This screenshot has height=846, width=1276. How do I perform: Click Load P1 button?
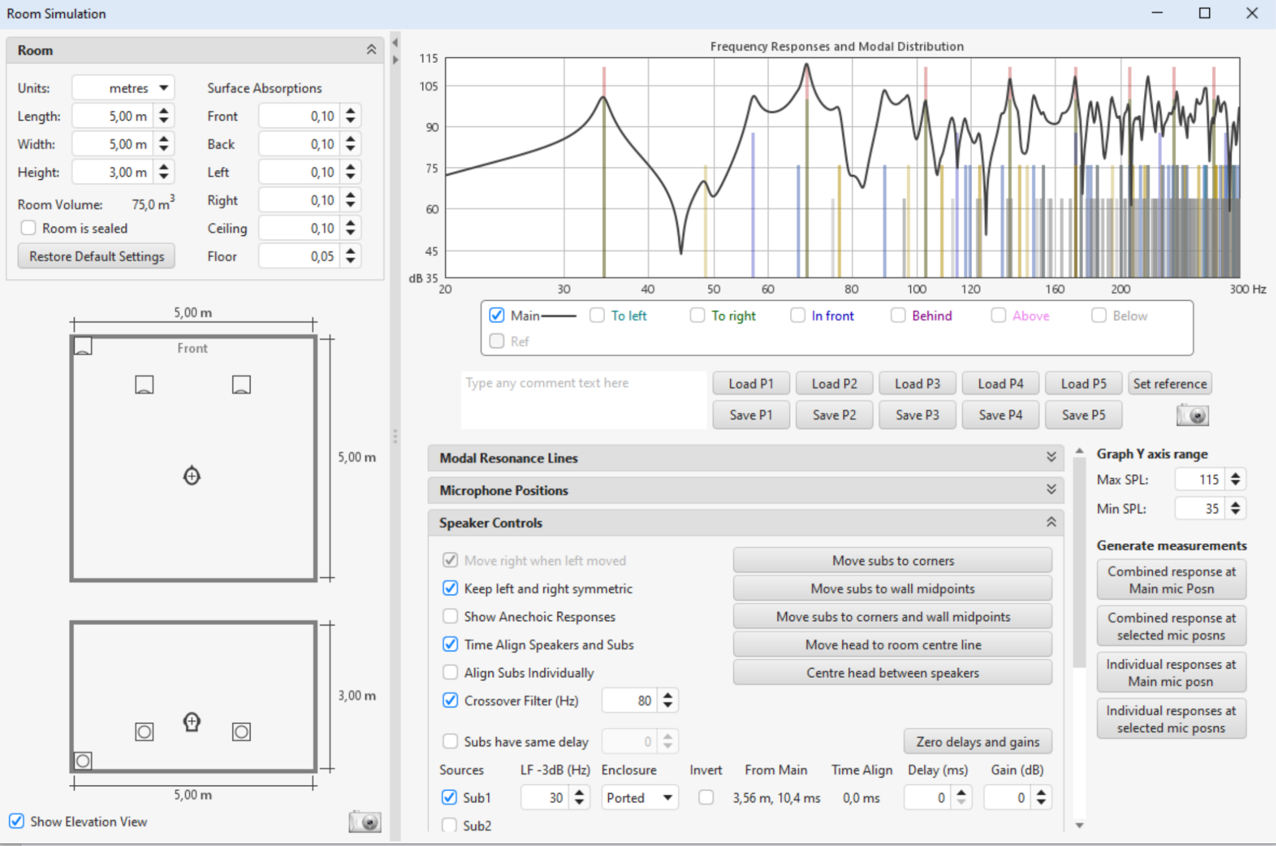[751, 383]
